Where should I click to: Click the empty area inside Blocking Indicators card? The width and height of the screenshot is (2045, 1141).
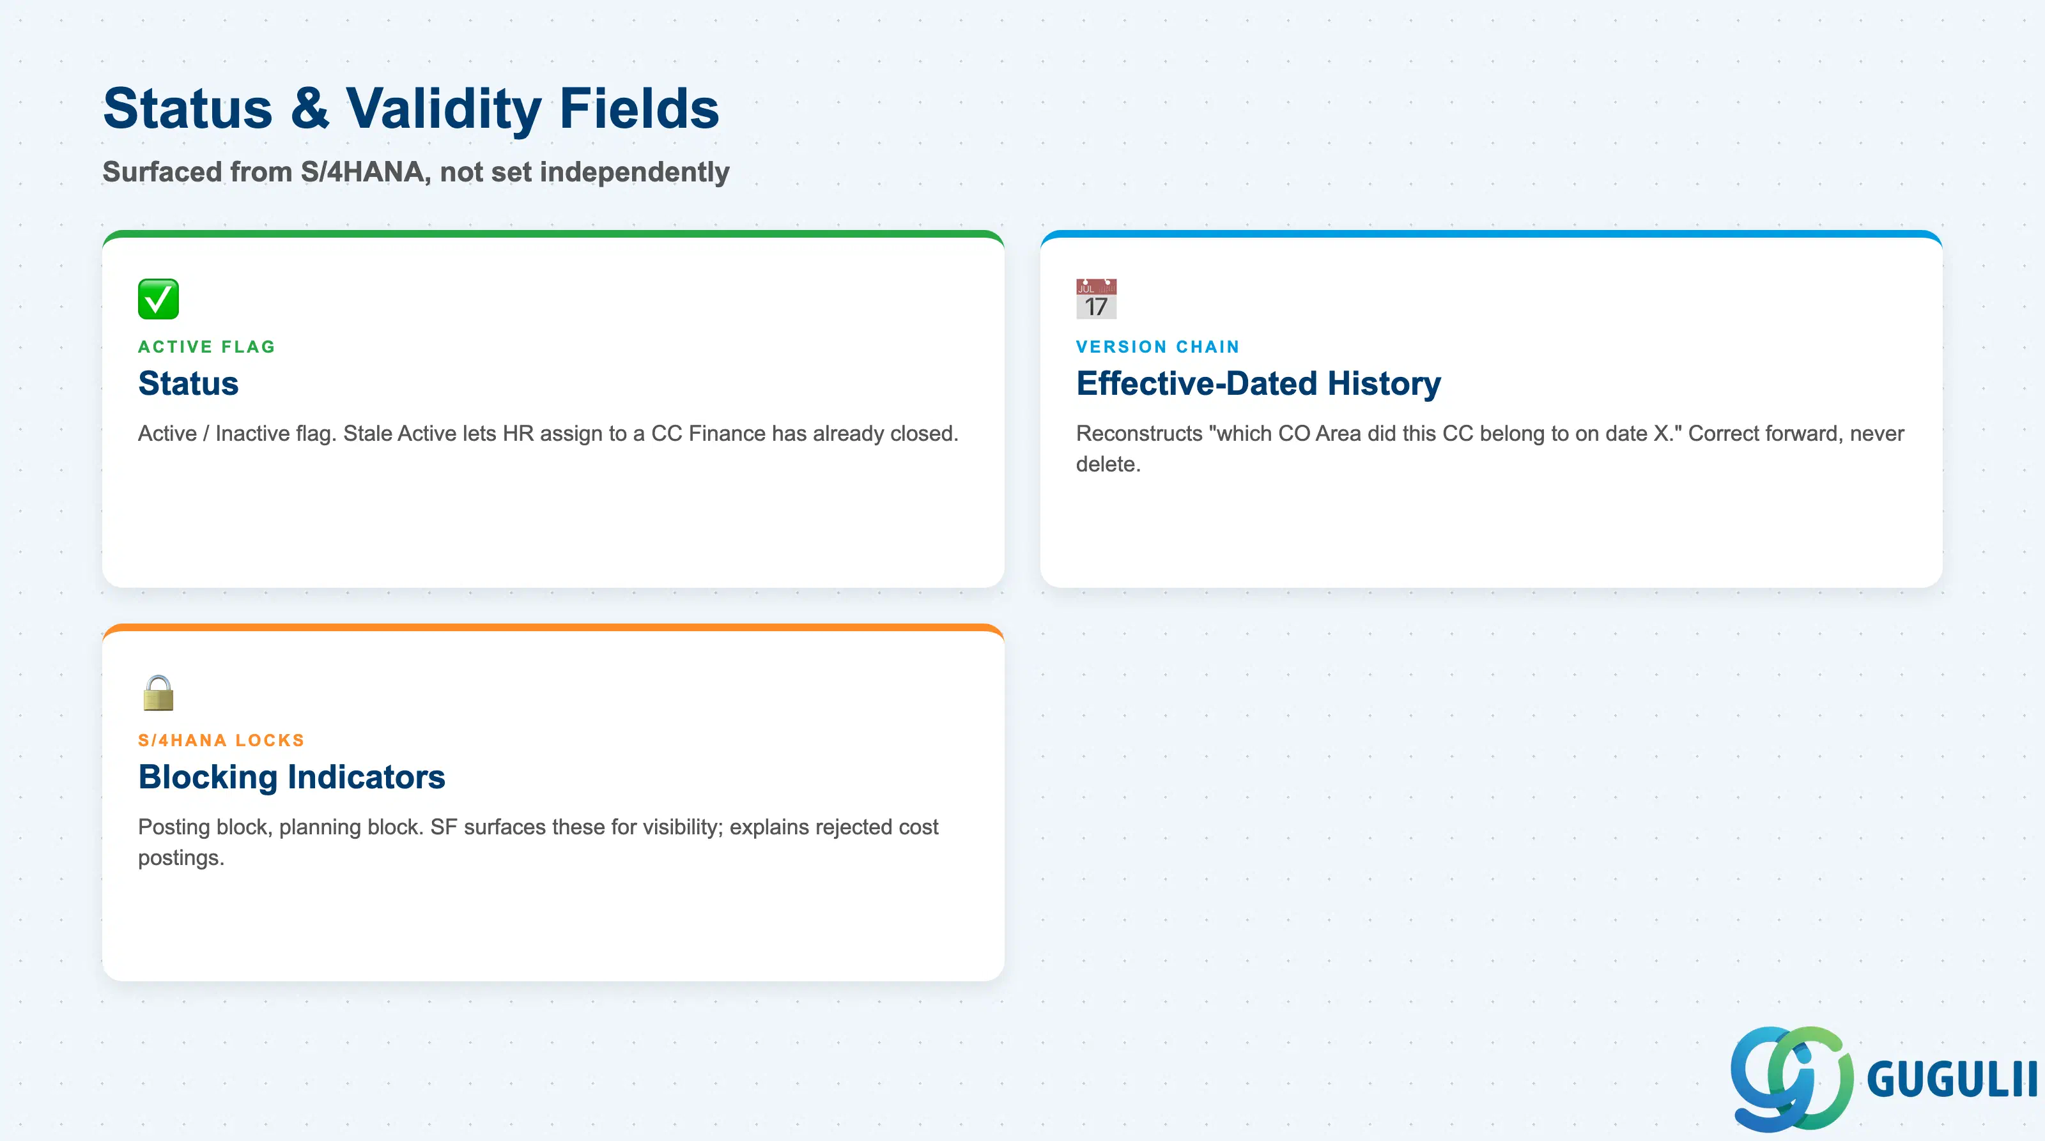coord(553,924)
